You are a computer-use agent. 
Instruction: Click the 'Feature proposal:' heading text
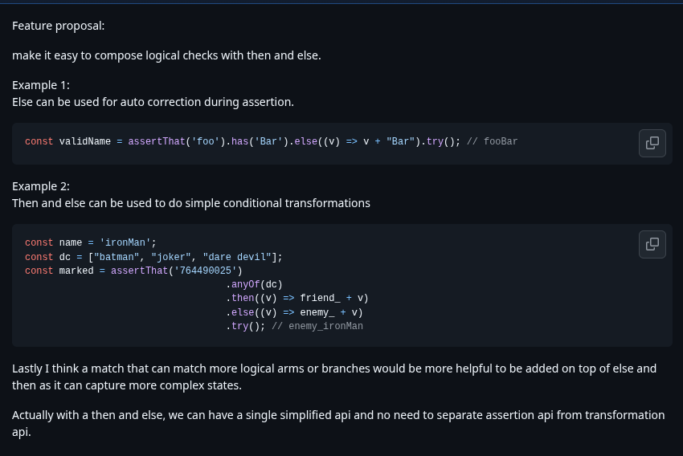59,26
